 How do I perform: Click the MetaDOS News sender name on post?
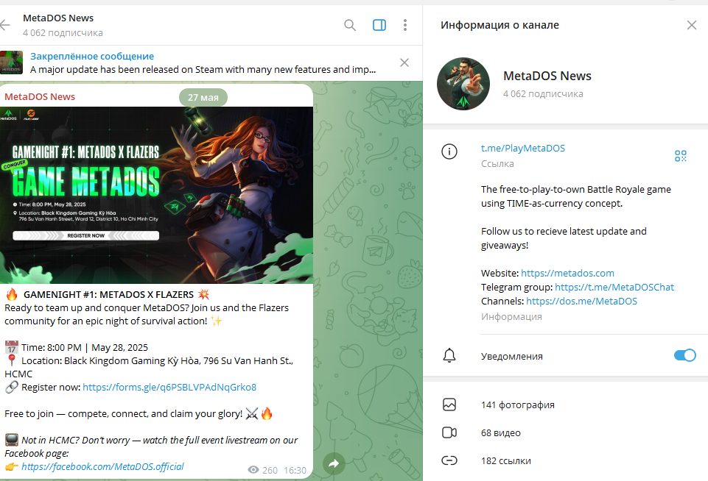(x=40, y=97)
